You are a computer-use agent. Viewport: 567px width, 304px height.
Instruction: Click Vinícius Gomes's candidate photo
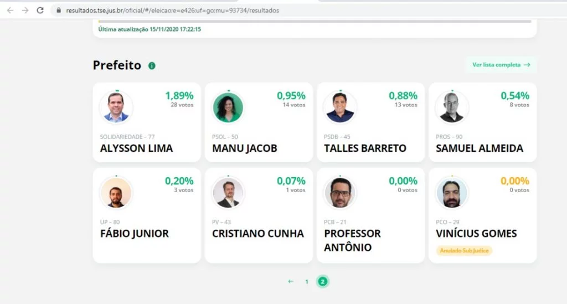[452, 192]
